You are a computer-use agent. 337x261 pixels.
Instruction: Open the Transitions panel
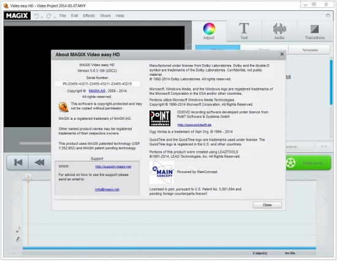click(x=315, y=31)
